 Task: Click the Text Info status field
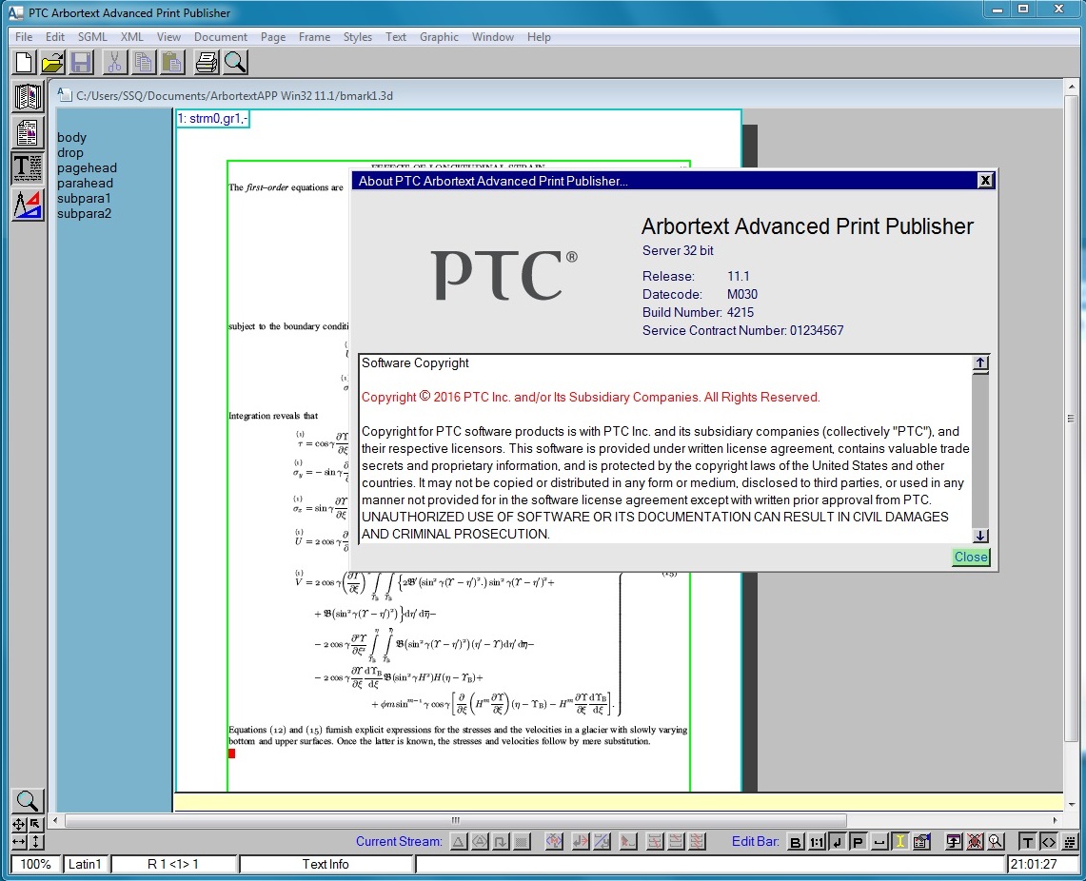[326, 864]
